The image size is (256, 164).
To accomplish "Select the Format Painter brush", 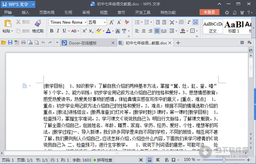I will pyautogui.click(x=38, y=23).
